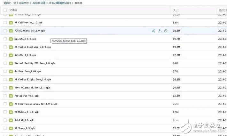Click APK icon beside SpaceWalk_1.2.apk
This screenshot has height=136, width=227.
pyautogui.click(x=12, y=39)
